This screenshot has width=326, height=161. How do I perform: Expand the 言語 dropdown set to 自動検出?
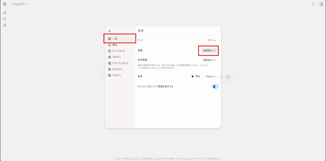tap(209, 50)
